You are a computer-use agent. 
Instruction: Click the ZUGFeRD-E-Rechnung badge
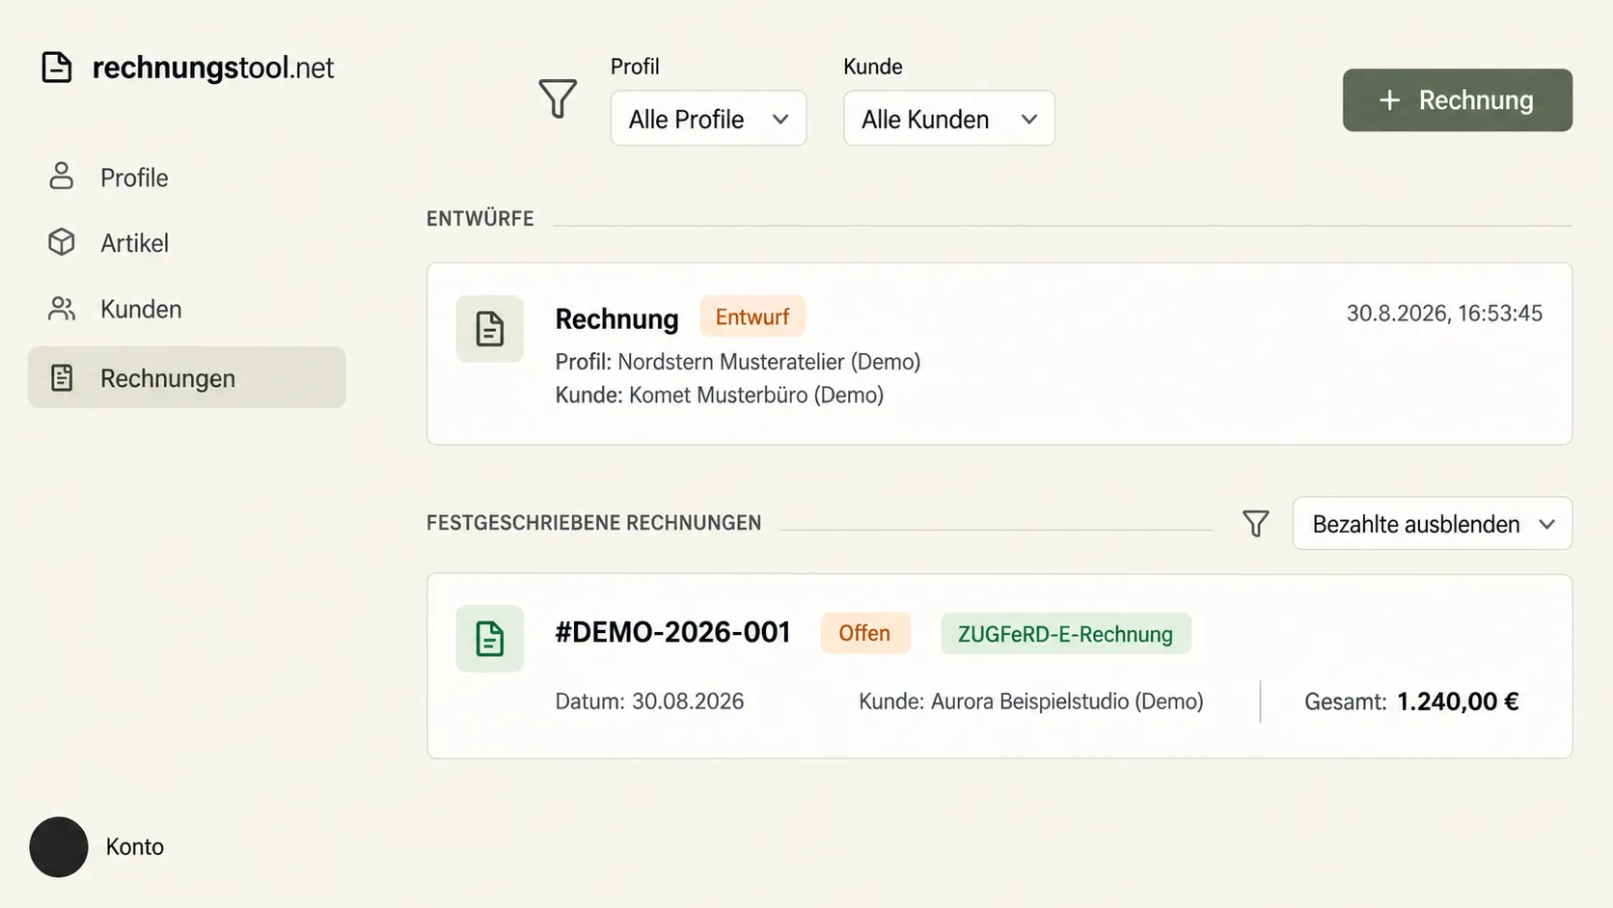[x=1066, y=634]
